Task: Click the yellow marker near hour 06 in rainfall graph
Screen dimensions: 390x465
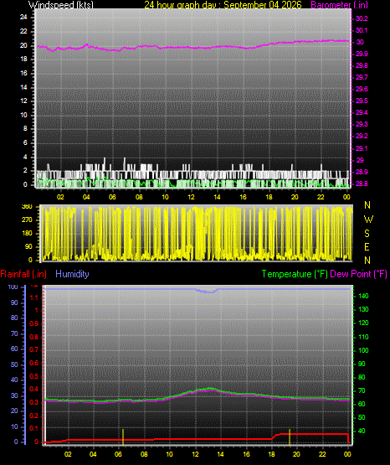Action: click(123, 437)
